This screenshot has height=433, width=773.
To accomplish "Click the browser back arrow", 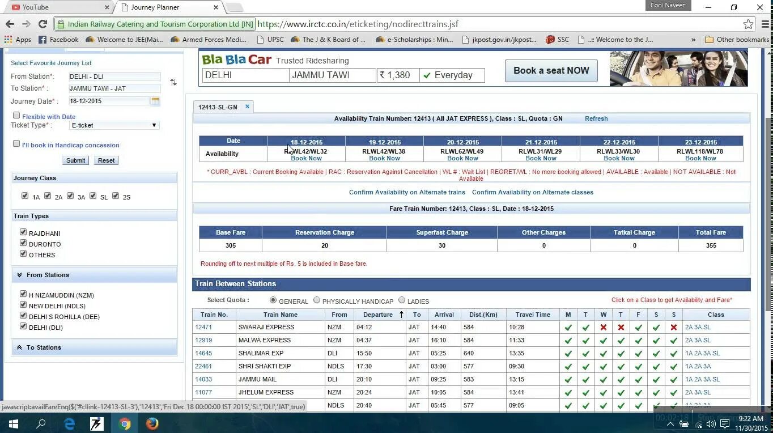I will pos(10,24).
